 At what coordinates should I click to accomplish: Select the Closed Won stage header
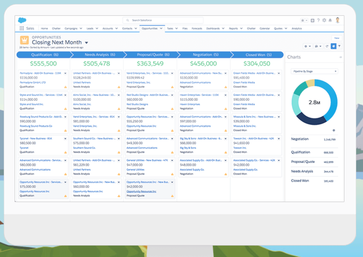tap(257, 55)
